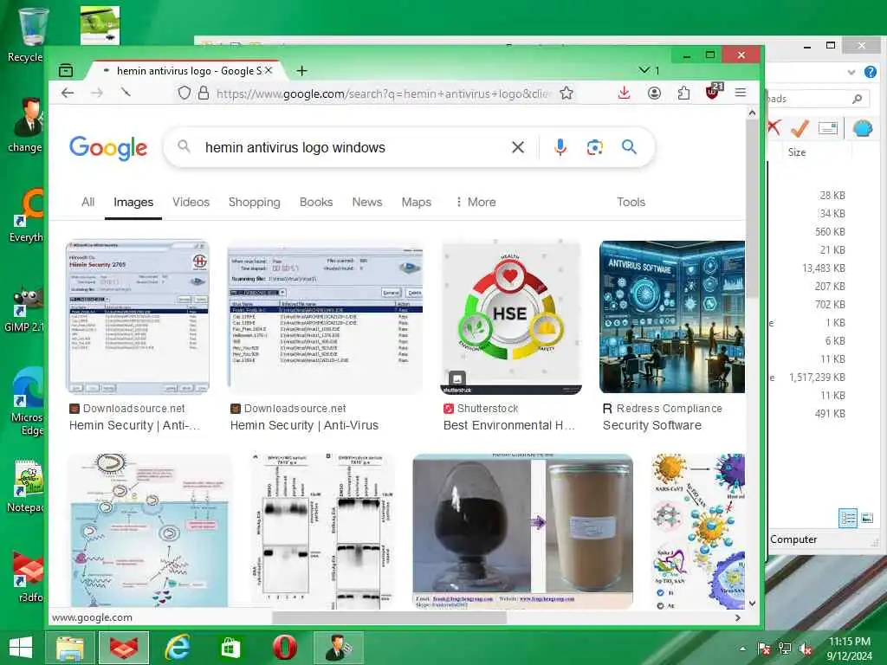Screen dimensions: 887x665
Task: Open the Windows Store taskbar icon
Action: (230, 648)
